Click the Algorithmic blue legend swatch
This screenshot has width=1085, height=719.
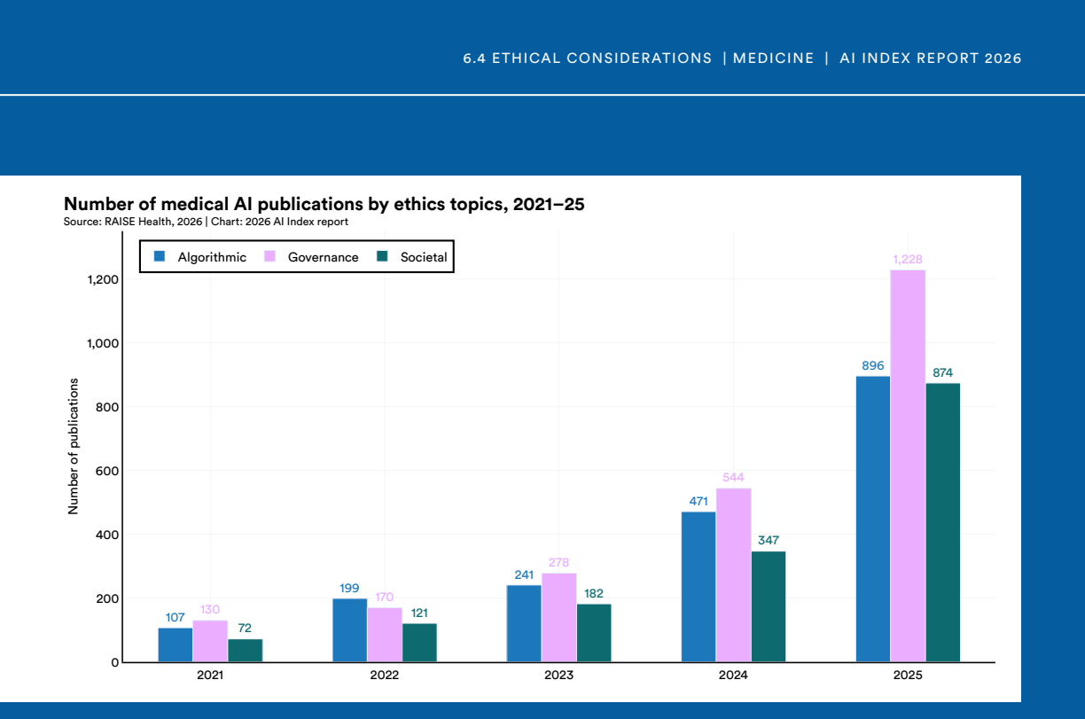click(x=160, y=256)
